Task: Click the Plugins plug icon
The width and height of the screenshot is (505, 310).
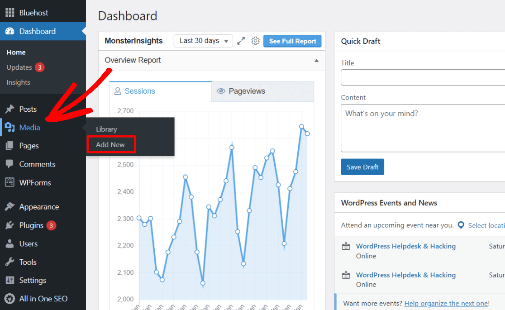Action: tap(10, 225)
